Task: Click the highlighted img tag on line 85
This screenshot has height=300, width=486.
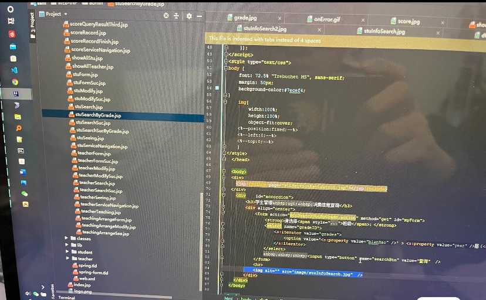Action: (x=303, y=272)
